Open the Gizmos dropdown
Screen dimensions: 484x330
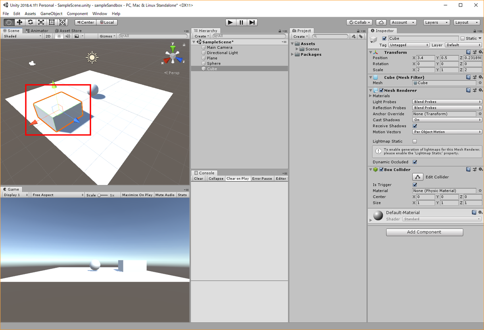coord(108,36)
